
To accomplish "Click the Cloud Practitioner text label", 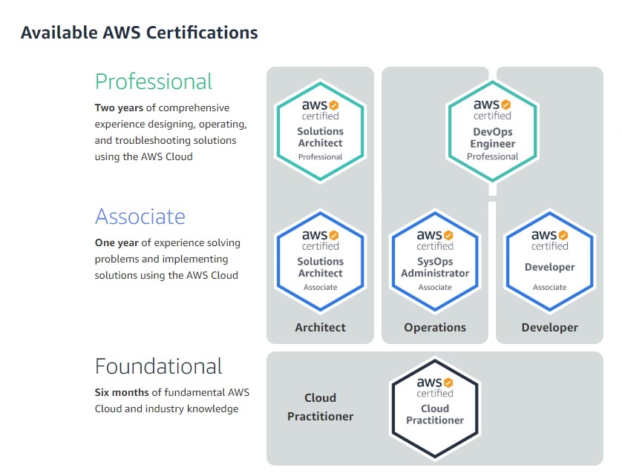I will (320, 407).
